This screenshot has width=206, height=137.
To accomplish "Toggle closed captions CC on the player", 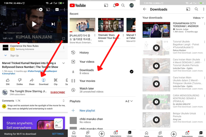I will (x=57, y=9).
